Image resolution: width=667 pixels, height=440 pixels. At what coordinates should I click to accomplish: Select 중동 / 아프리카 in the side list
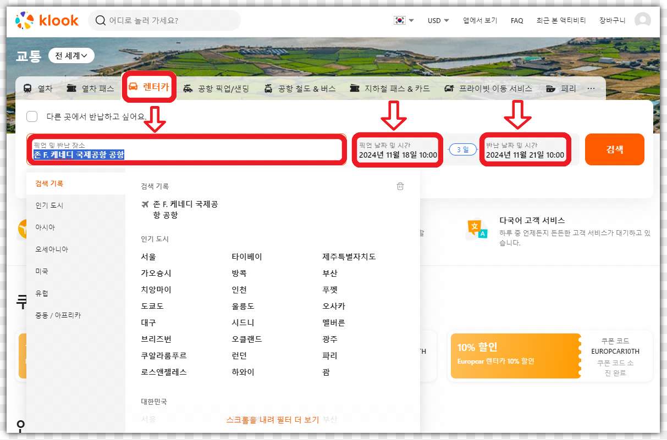[x=76, y=315]
